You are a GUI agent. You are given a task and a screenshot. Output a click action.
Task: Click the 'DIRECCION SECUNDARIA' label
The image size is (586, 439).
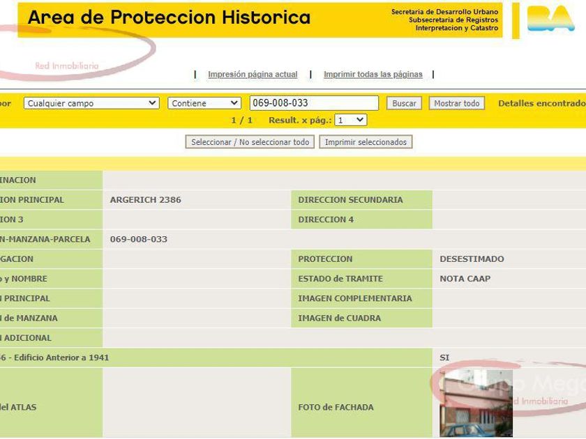point(350,200)
